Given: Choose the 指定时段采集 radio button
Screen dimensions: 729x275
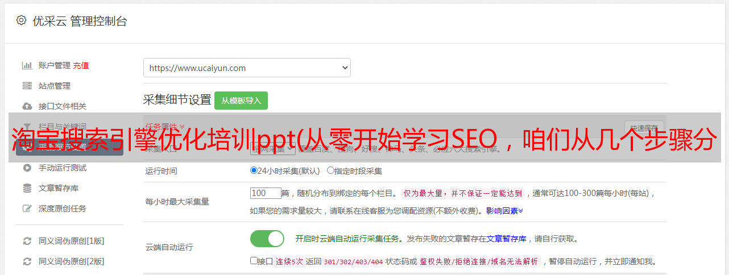Looking at the screenshot, I should click(330, 170).
